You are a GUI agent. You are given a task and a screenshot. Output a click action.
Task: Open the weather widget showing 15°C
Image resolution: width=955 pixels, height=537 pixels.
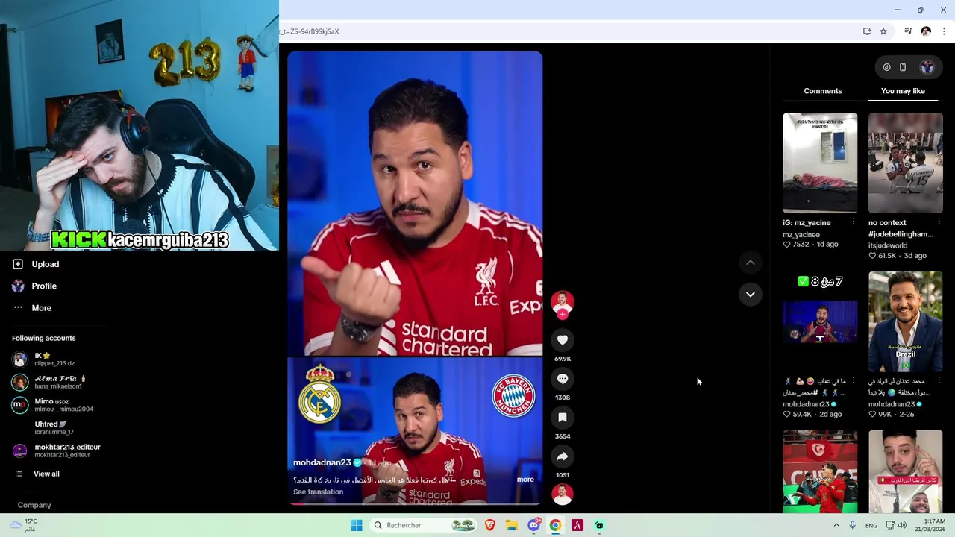22,525
